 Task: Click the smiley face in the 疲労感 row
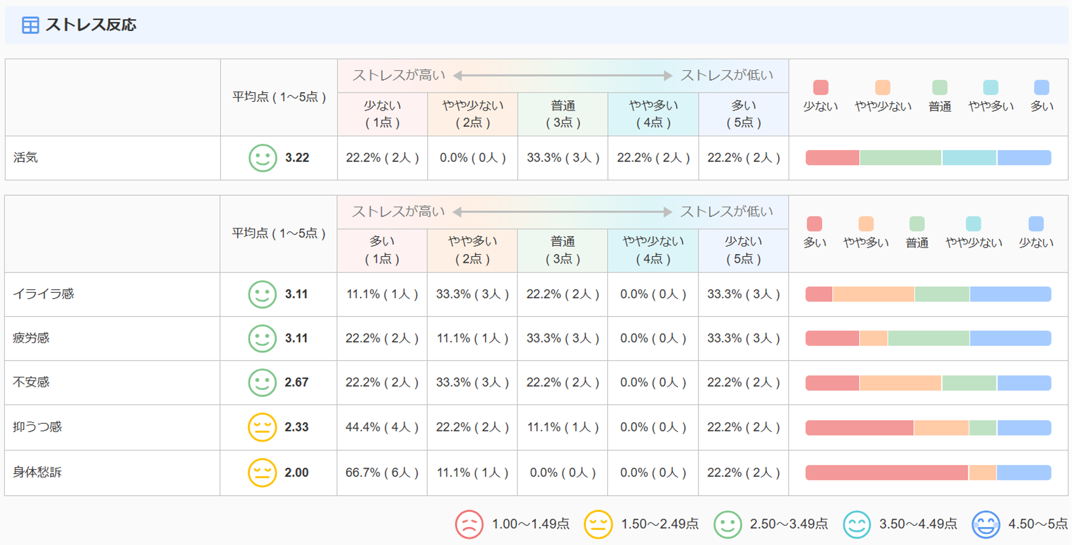[262, 338]
